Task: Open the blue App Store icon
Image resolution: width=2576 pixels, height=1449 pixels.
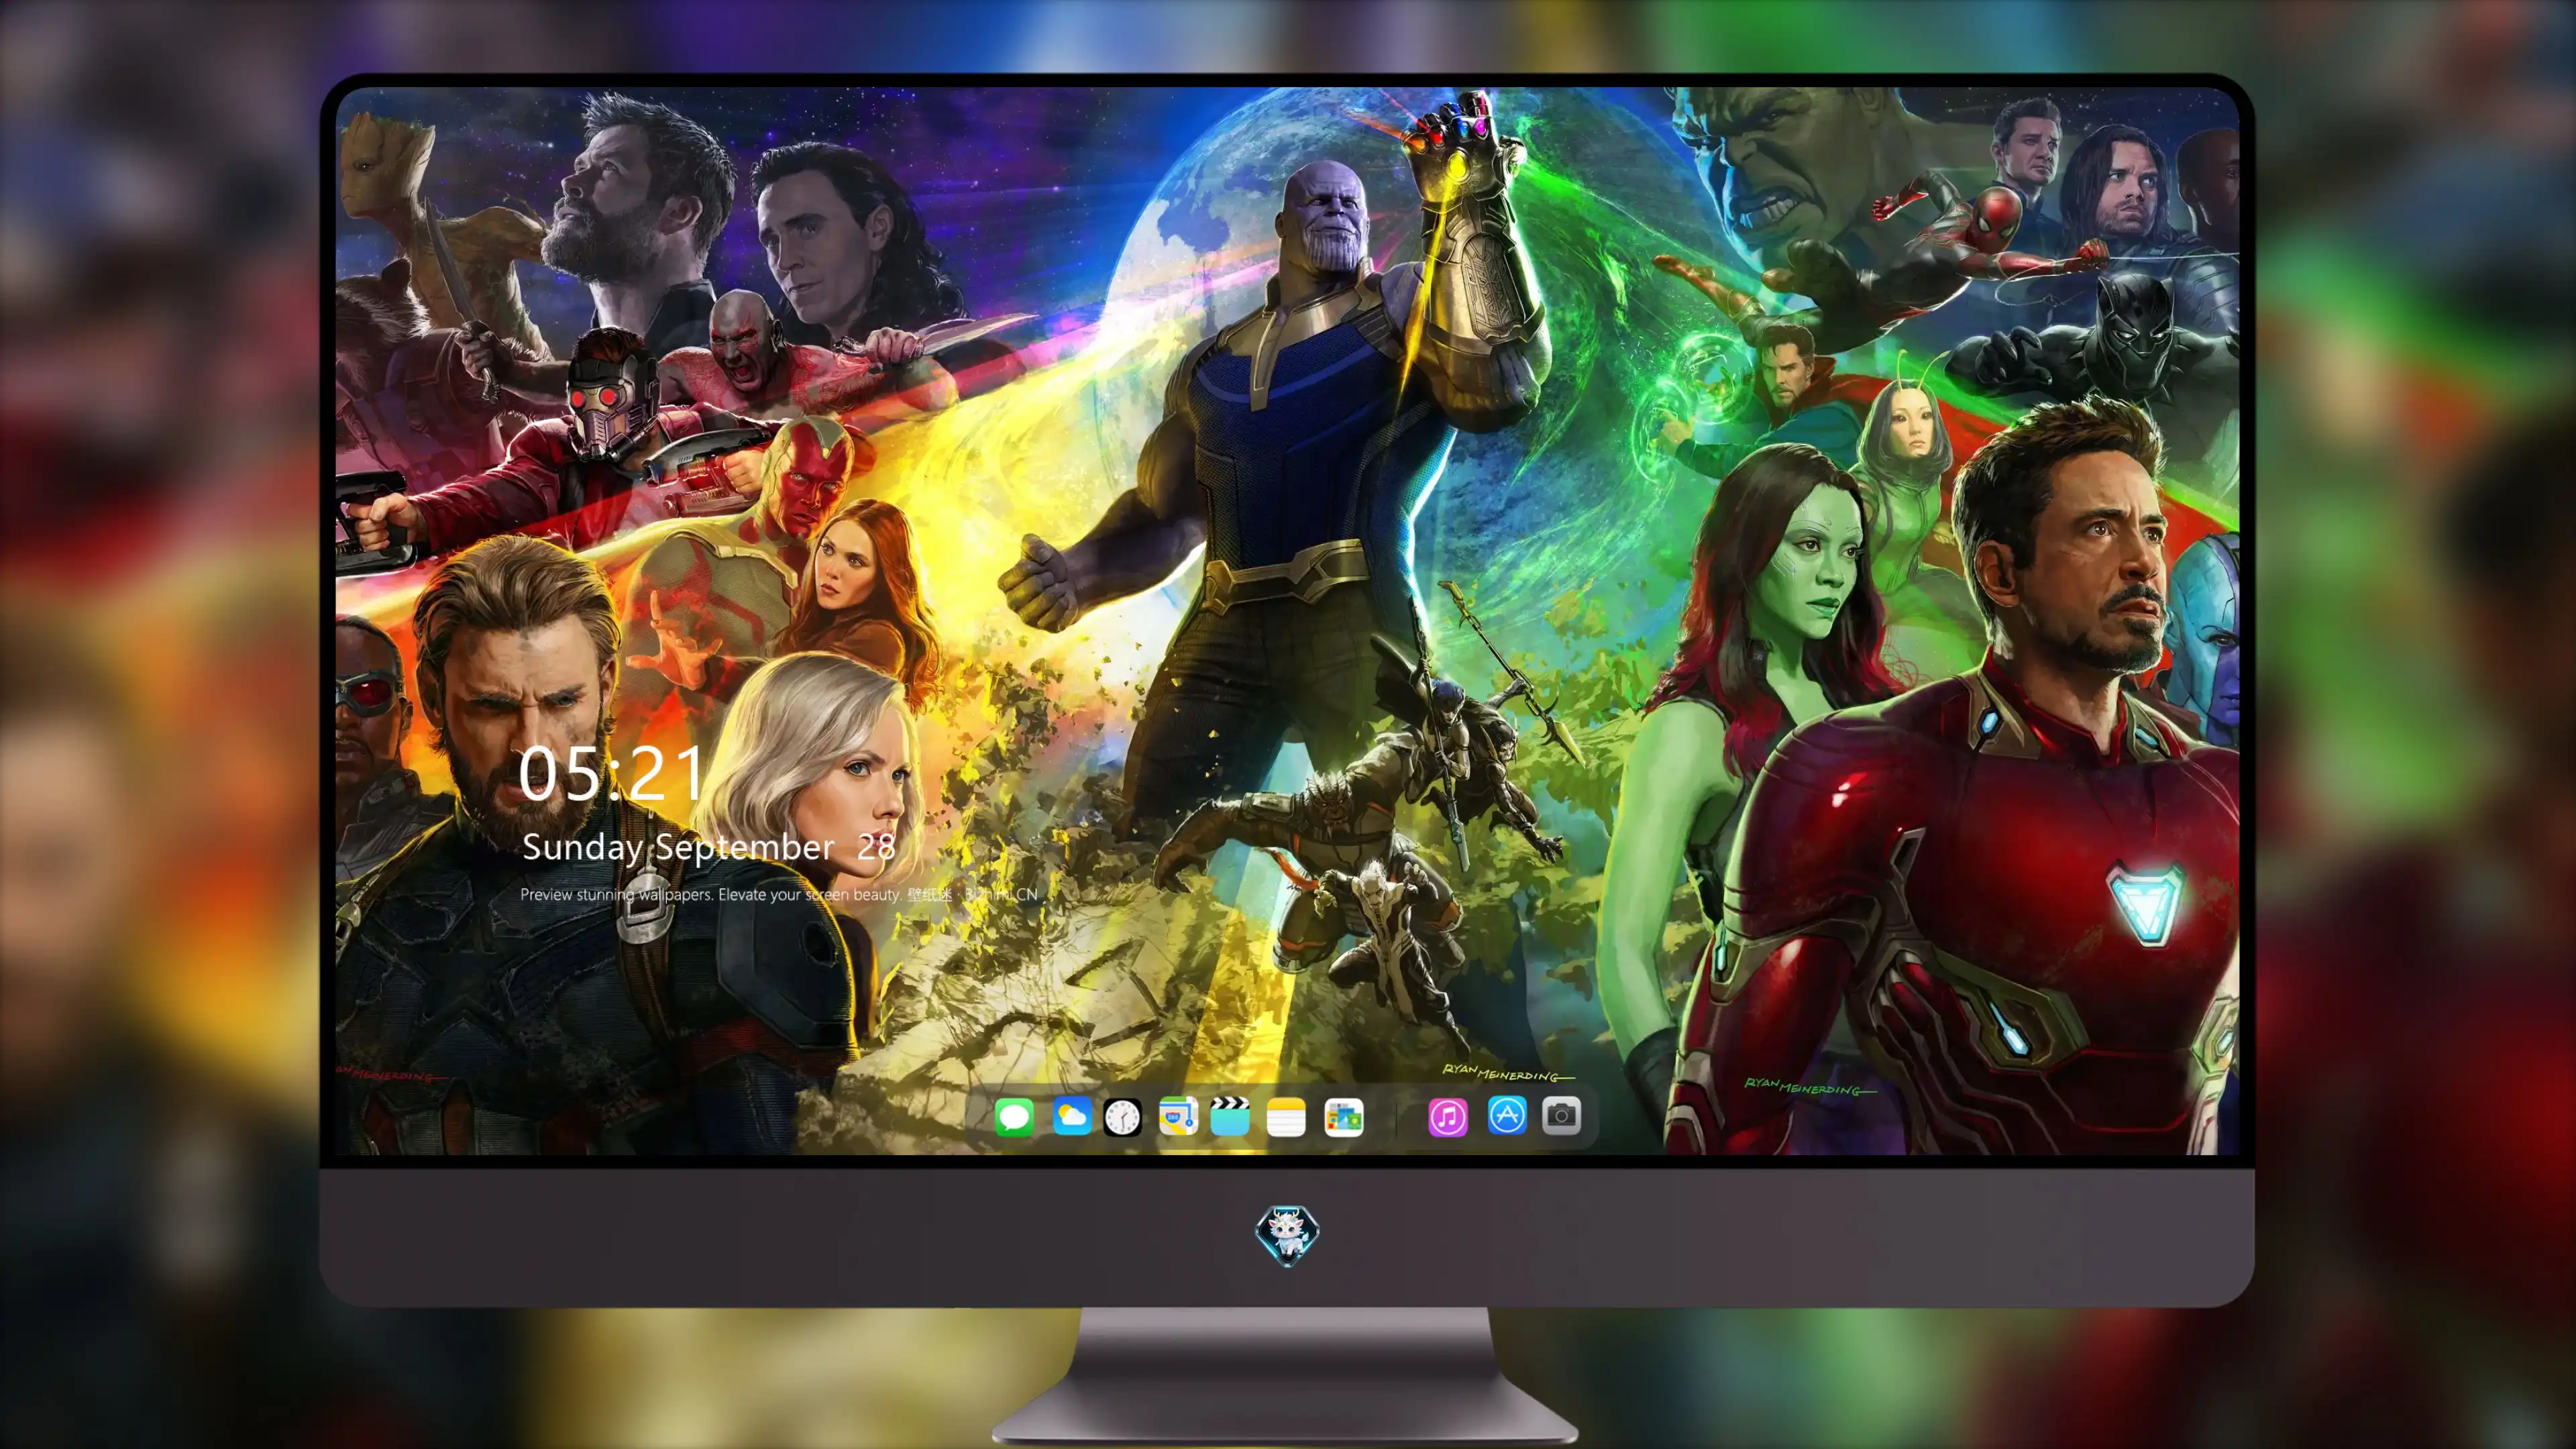Action: pyautogui.click(x=1507, y=1116)
